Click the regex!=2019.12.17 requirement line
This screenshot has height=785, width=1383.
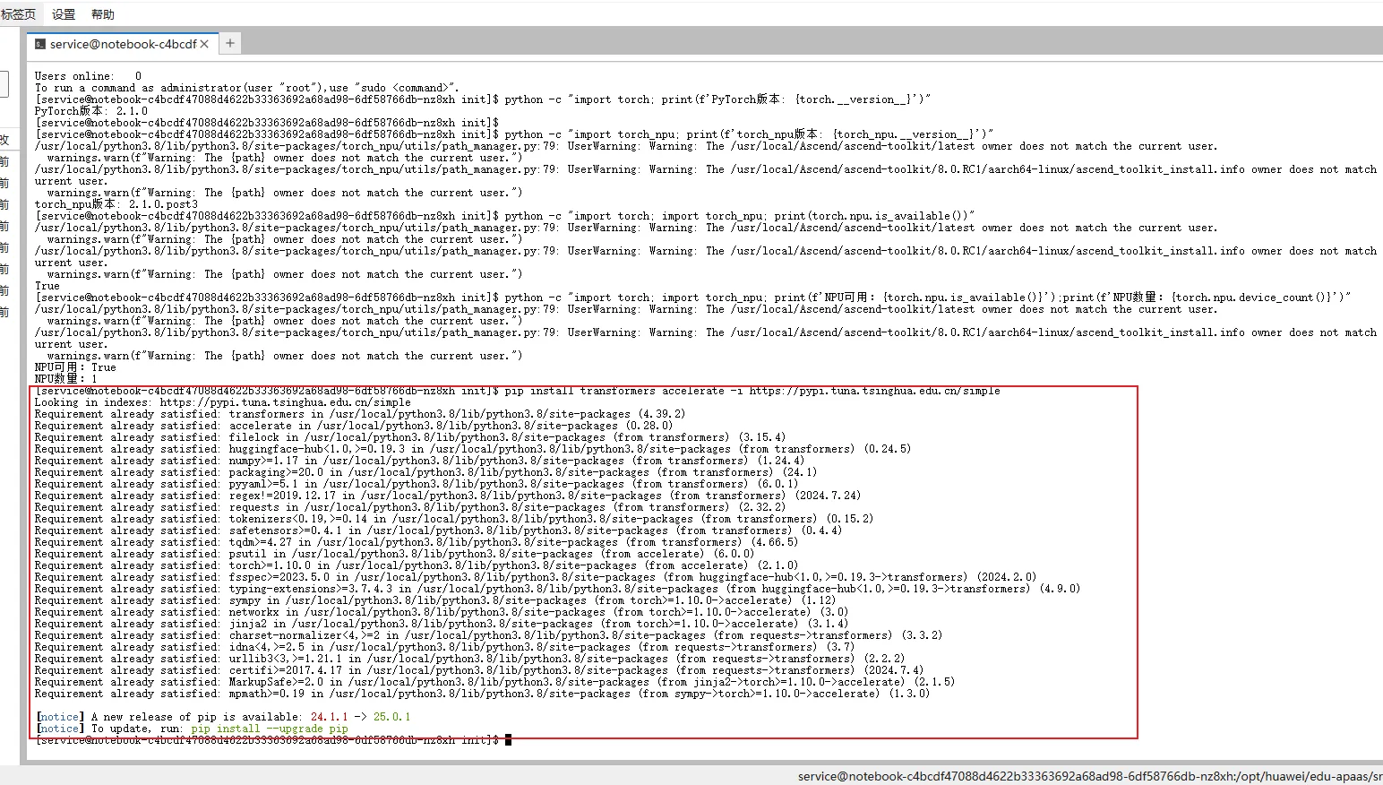point(448,496)
